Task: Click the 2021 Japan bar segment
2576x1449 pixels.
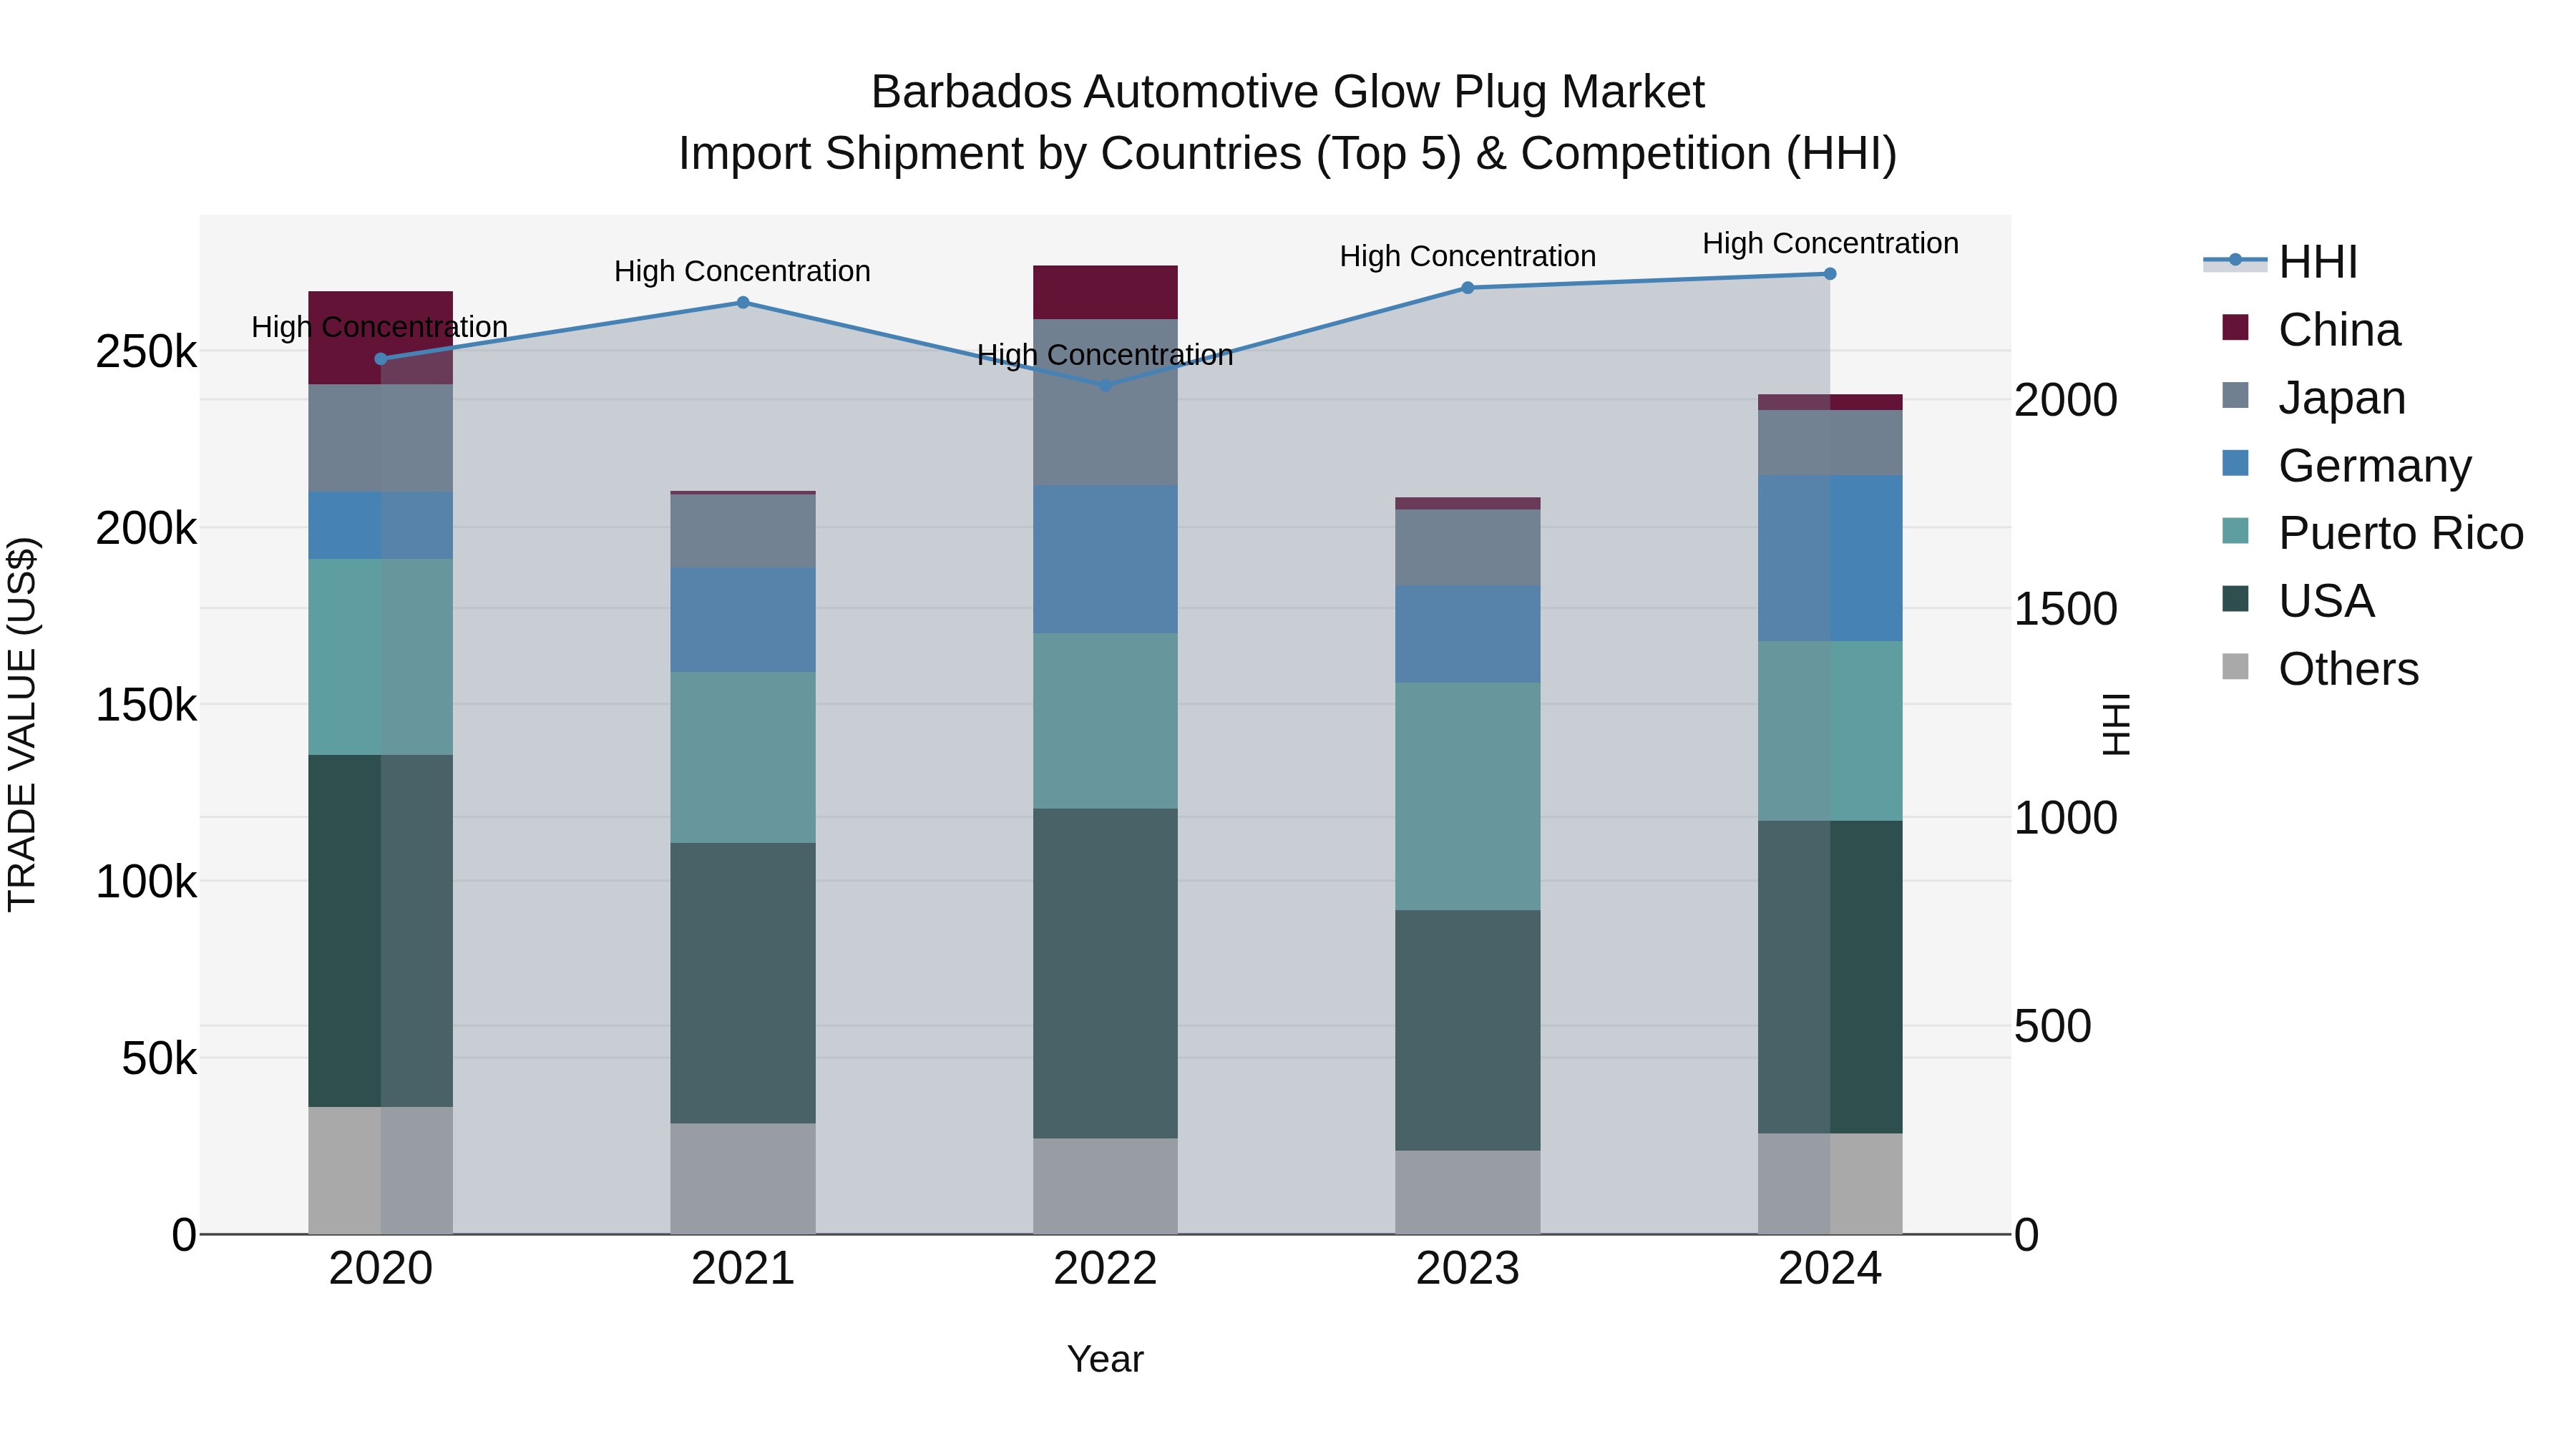Action: pos(743,531)
